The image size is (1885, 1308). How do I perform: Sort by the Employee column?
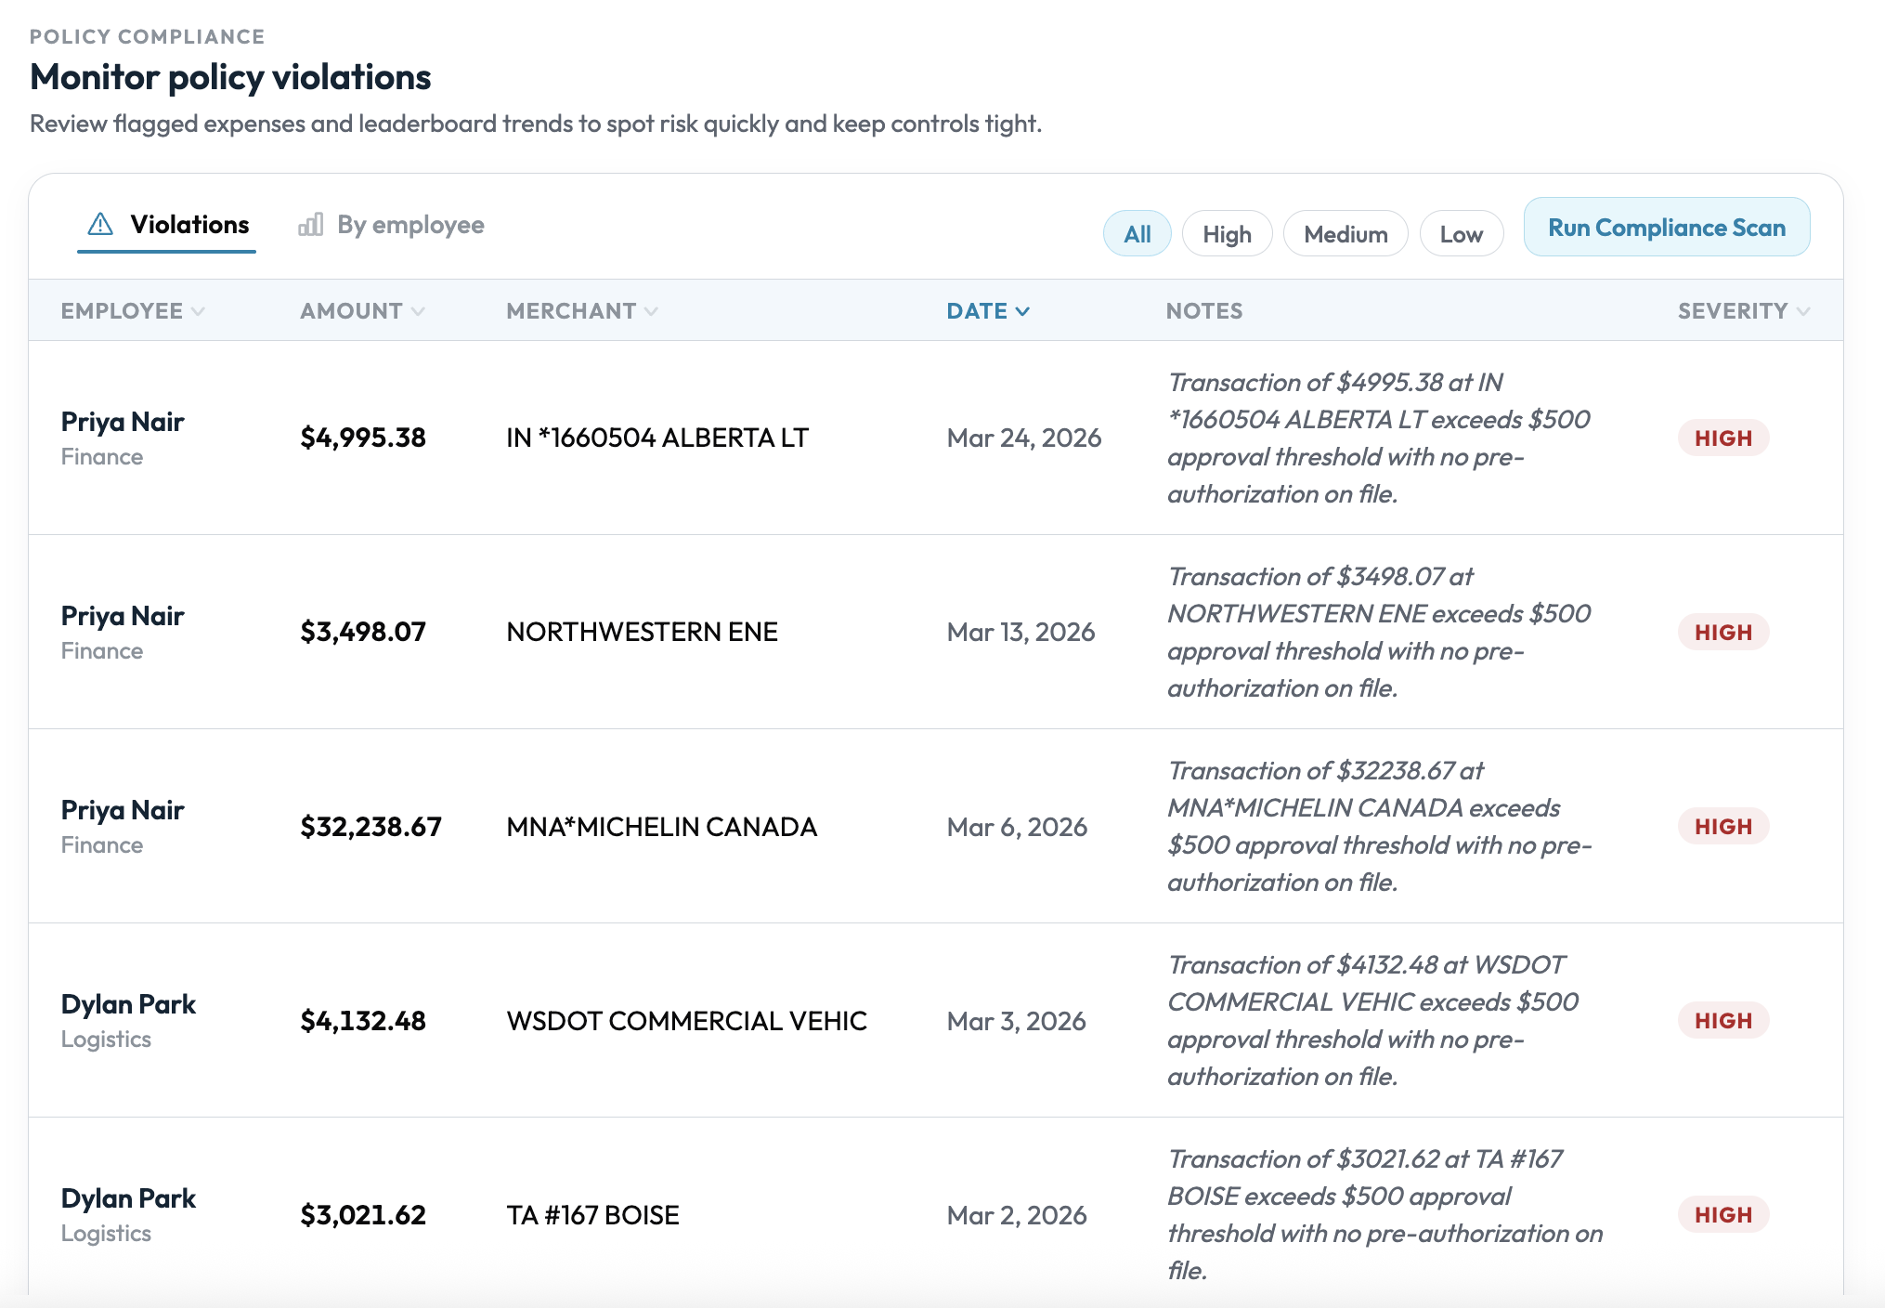coord(133,311)
